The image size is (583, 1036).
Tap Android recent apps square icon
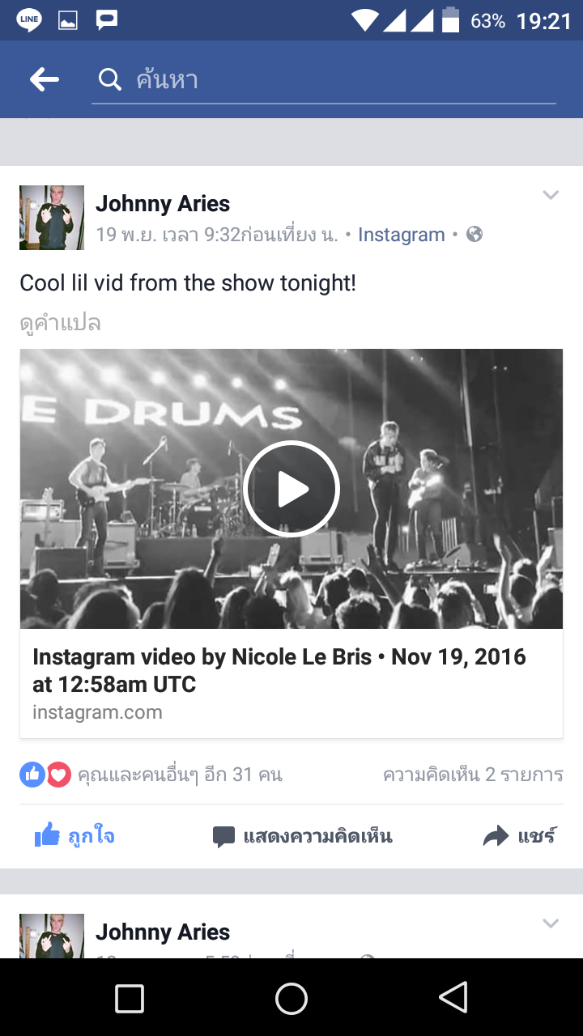130,998
